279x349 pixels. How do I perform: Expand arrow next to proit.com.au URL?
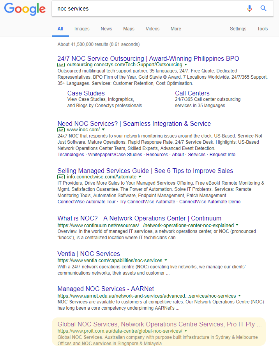point(186,331)
